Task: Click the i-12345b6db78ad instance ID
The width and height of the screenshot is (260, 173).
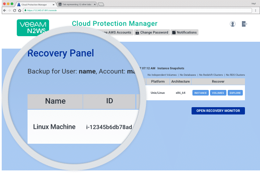Action: [x=109, y=127]
